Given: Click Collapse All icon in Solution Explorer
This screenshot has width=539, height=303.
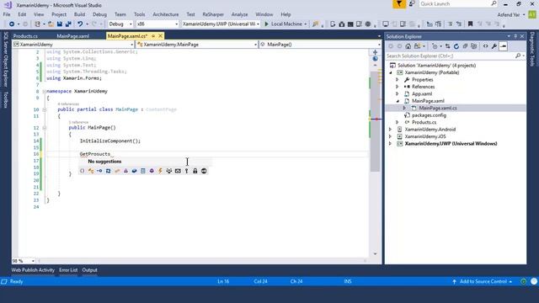Looking at the screenshot, I should tap(465, 46).
